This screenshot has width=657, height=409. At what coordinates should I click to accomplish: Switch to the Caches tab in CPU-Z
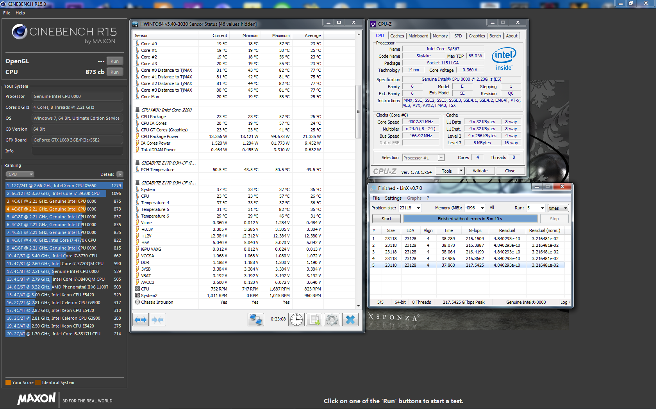(397, 36)
